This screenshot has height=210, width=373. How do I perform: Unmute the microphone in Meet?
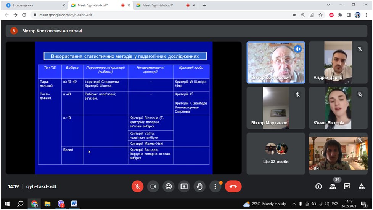pyautogui.click(x=137, y=186)
